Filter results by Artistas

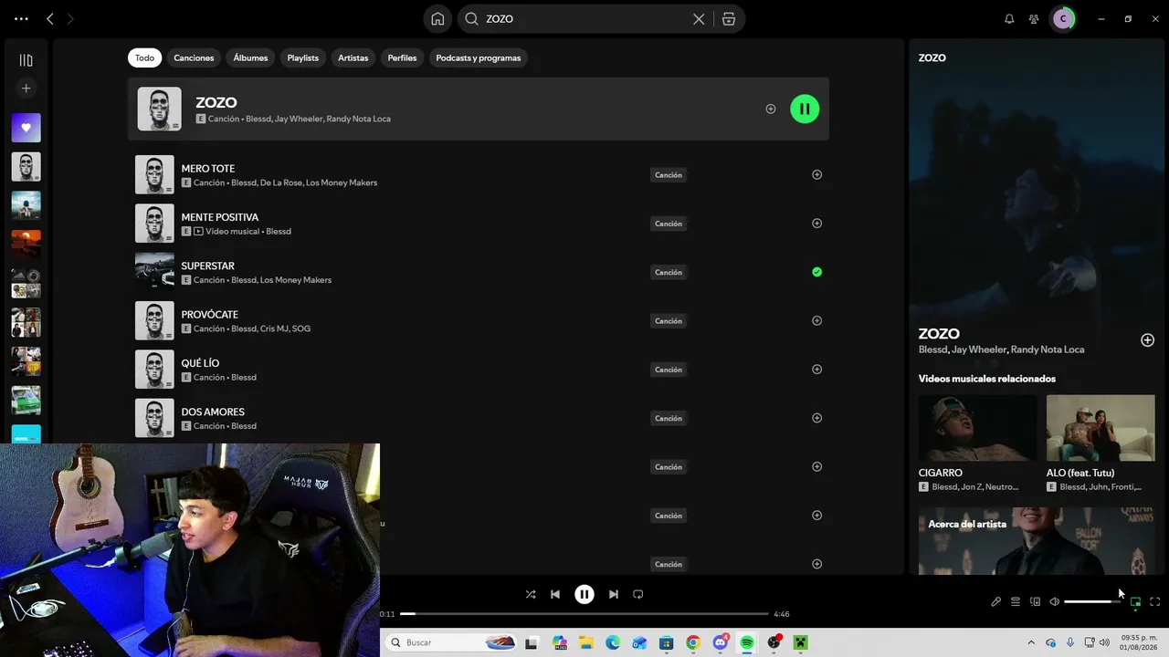(x=353, y=57)
